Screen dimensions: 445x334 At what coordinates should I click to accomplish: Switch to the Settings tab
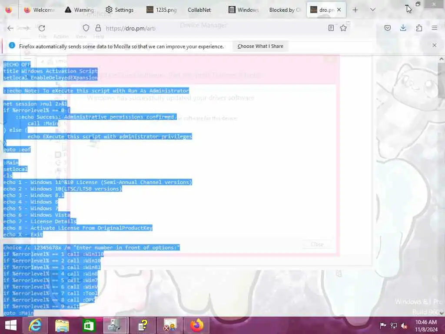(120, 10)
